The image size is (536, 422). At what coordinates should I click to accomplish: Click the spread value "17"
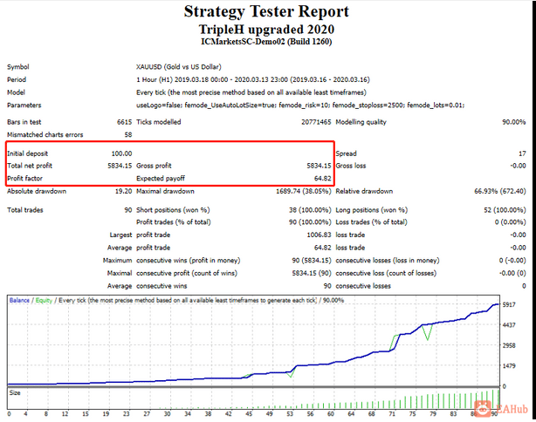pyautogui.click(x=522, y=153)
